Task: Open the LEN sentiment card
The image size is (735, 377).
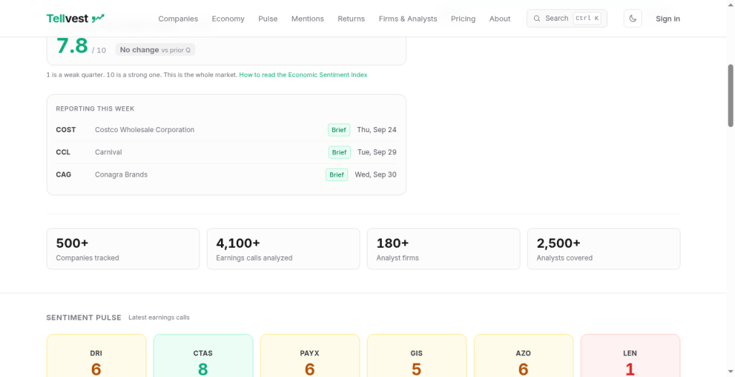Action: pos(630,356)
